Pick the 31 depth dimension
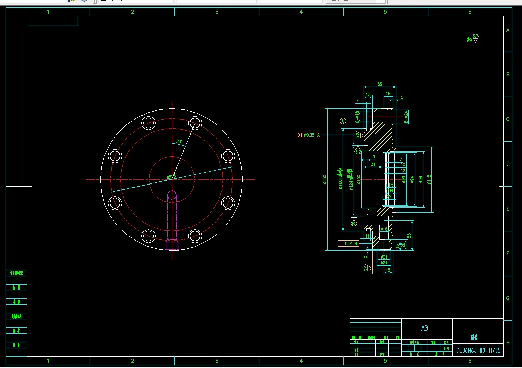The image size is (522, 368). [373, 164]
